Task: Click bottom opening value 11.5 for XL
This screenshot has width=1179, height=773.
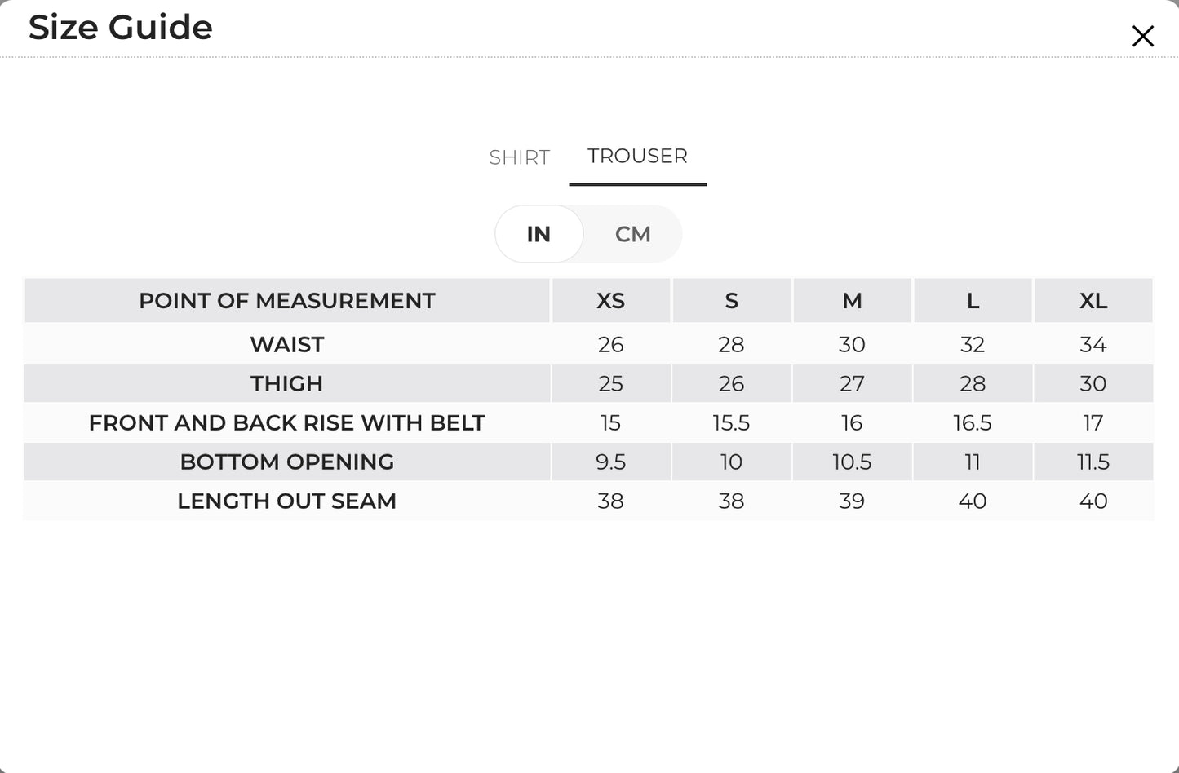Action: [1093, 462]
